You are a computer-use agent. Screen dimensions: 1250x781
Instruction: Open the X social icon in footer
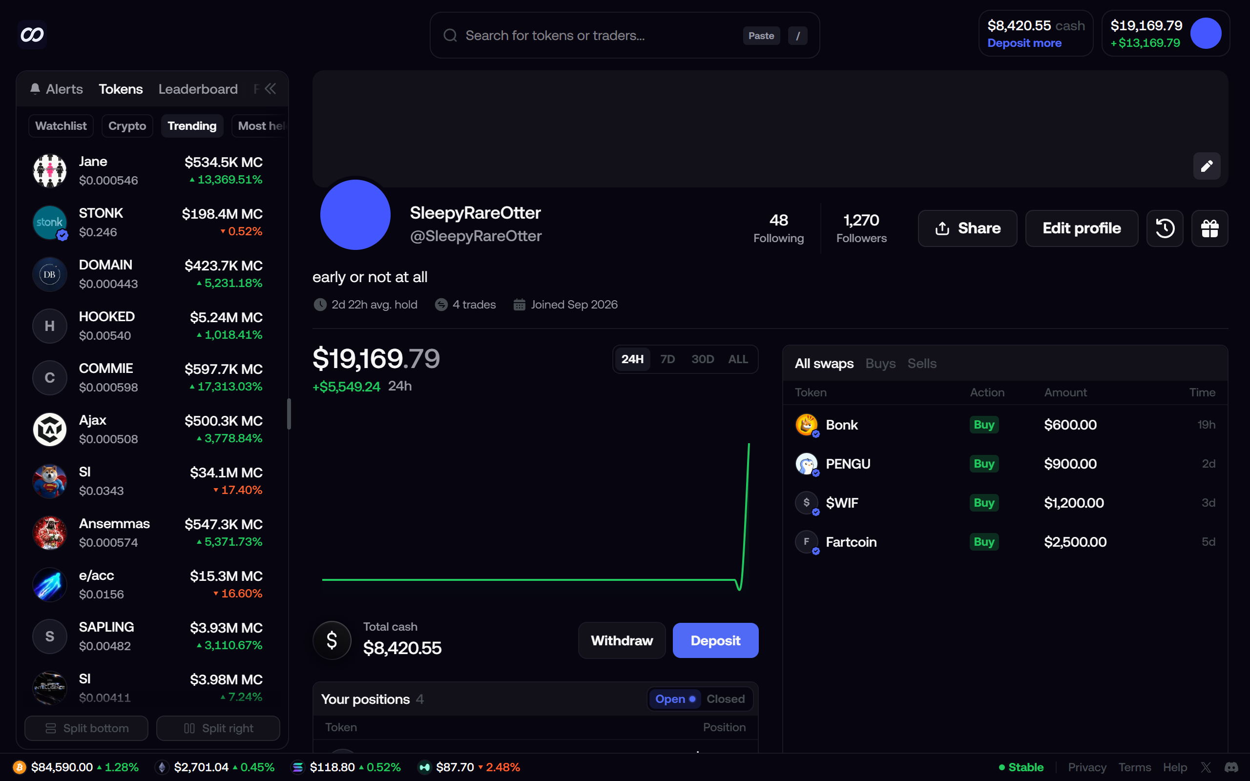pos(1206,767)
